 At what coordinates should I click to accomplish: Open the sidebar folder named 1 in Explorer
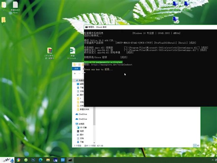pos(79,99)
